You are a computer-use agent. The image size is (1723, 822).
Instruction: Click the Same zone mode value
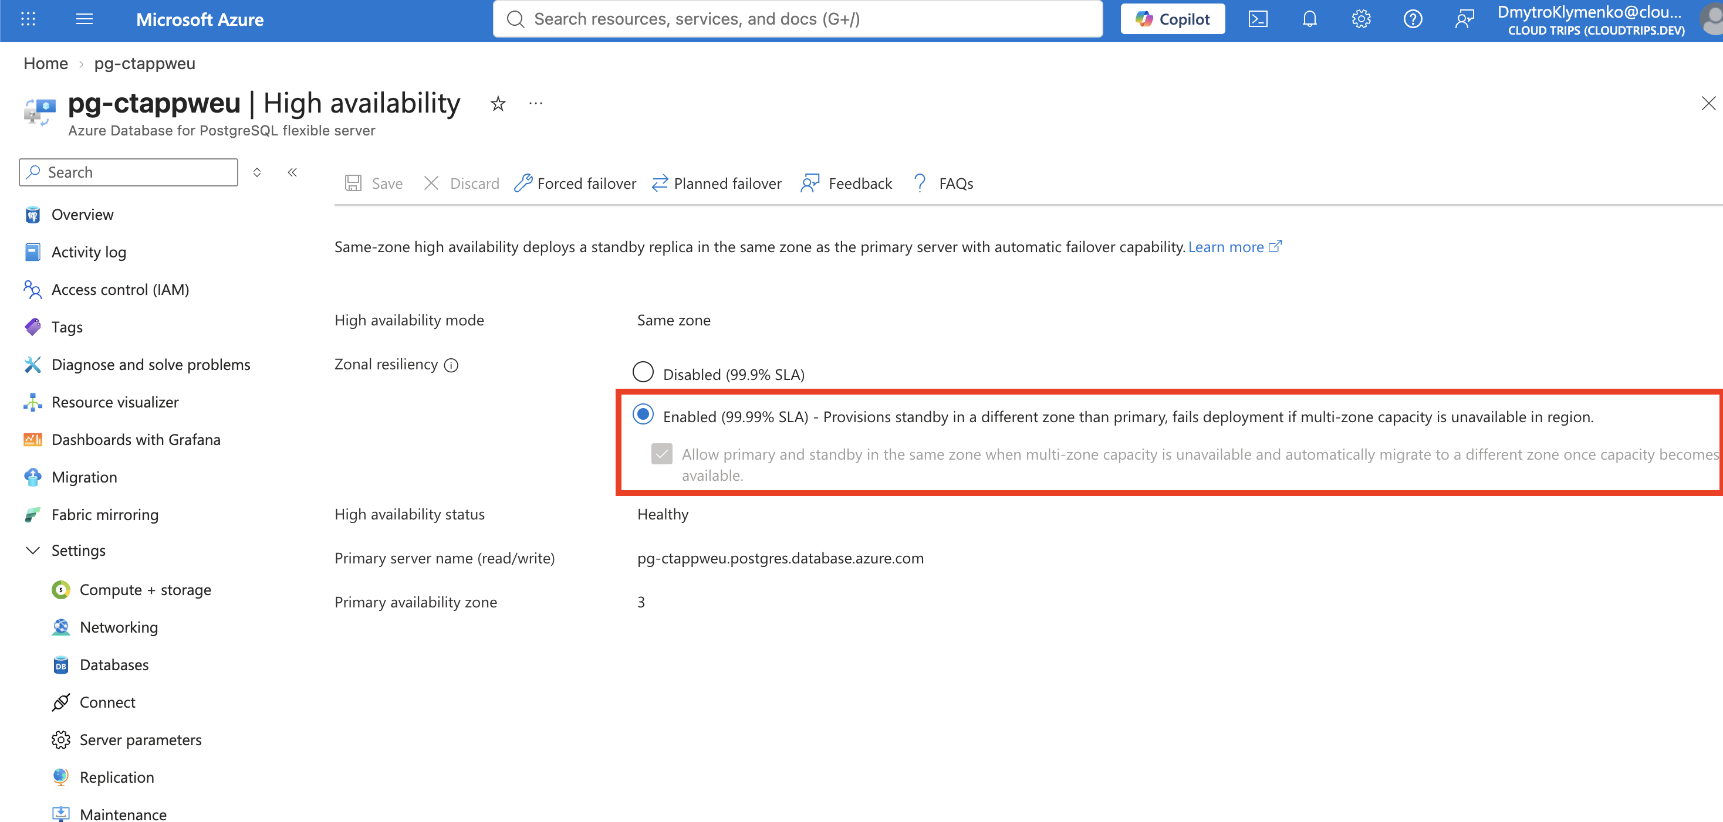(x=674, y=320)
